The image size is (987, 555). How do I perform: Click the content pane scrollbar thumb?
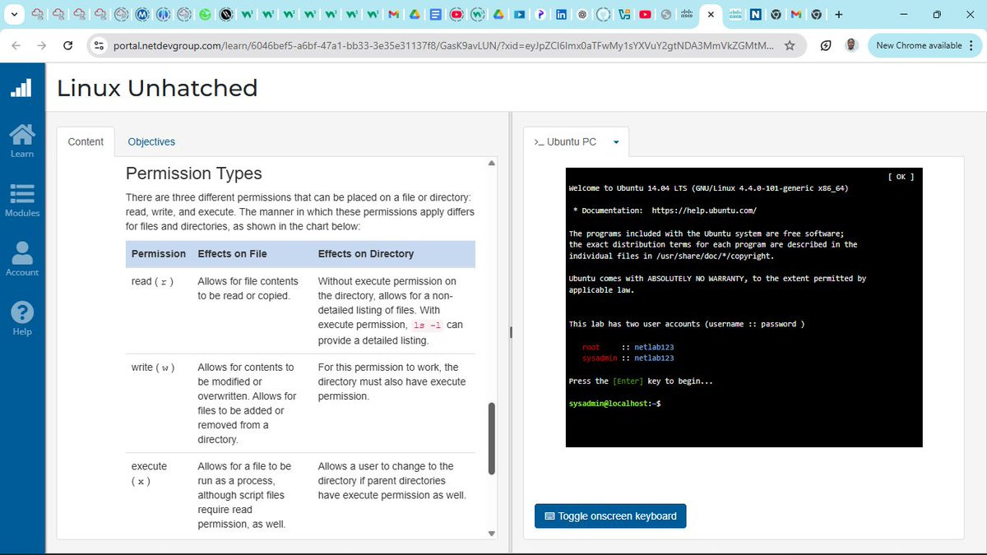tap(492, 437)
